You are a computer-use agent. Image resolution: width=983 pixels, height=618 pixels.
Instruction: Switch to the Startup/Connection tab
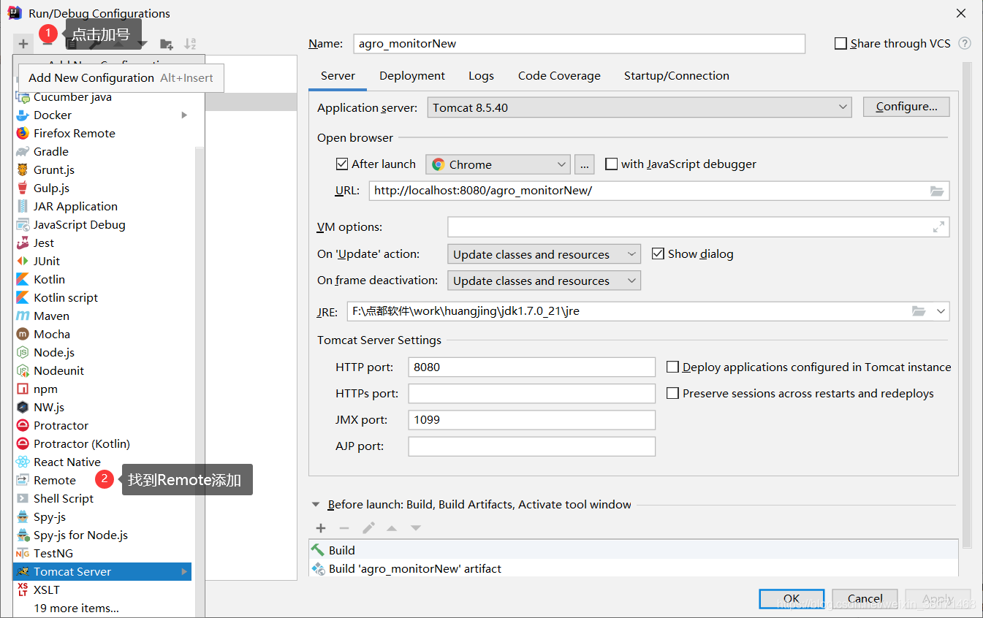[x=677, y=76]
